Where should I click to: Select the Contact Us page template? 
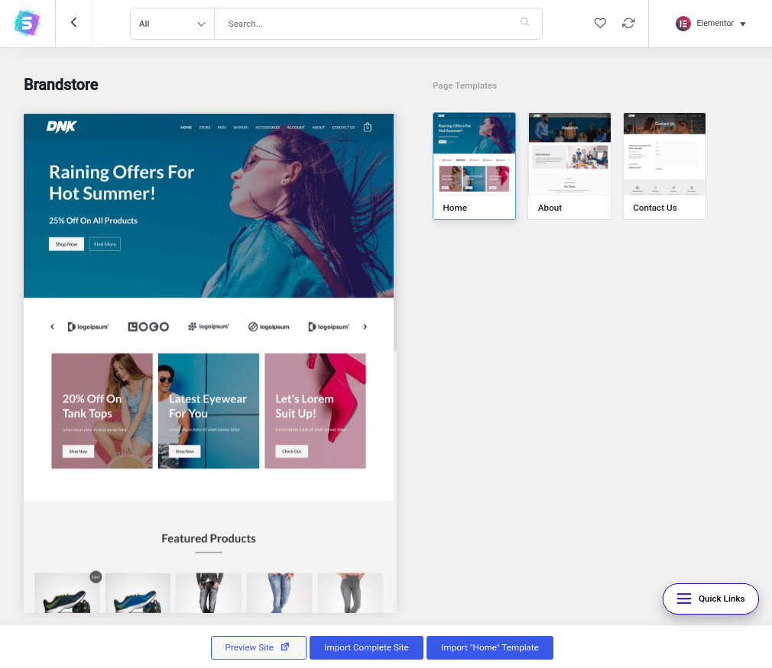(x=664, y=166)
